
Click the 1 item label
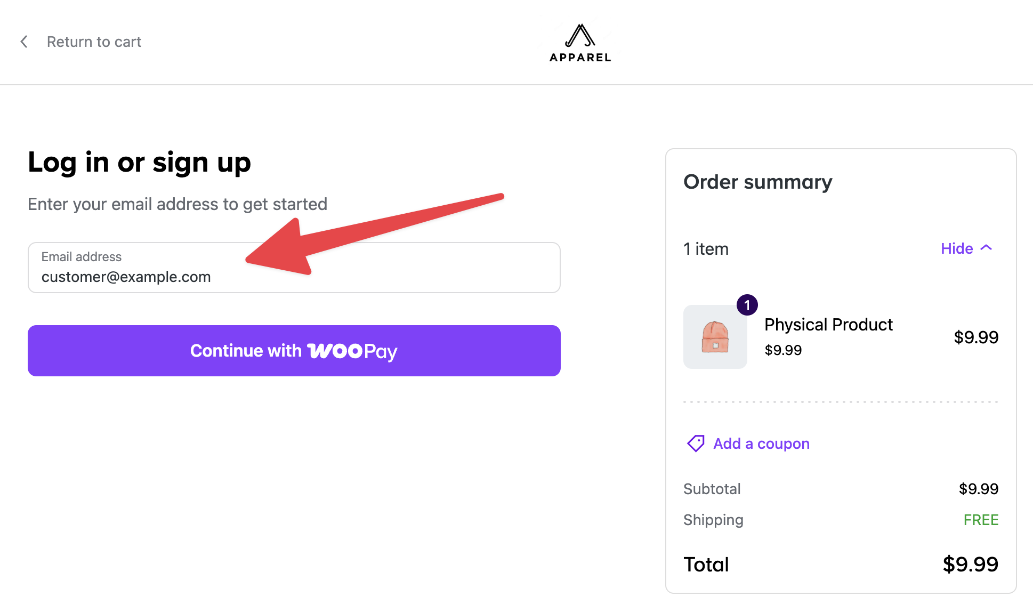click(x=706, y=249)
